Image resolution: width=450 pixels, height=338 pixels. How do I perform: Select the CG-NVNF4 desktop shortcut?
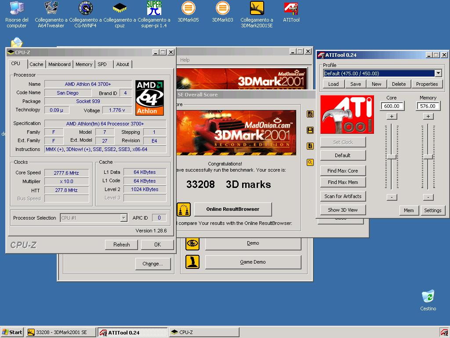click(x=85, y=15)
